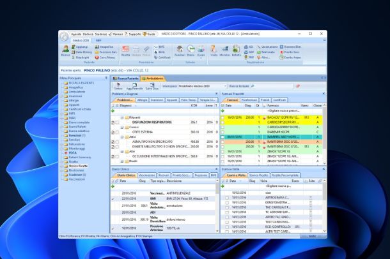Click the Vaccinazione ribbon item
Image resolution: width=390 pixels, height=259 pixels.
point(267,47)
